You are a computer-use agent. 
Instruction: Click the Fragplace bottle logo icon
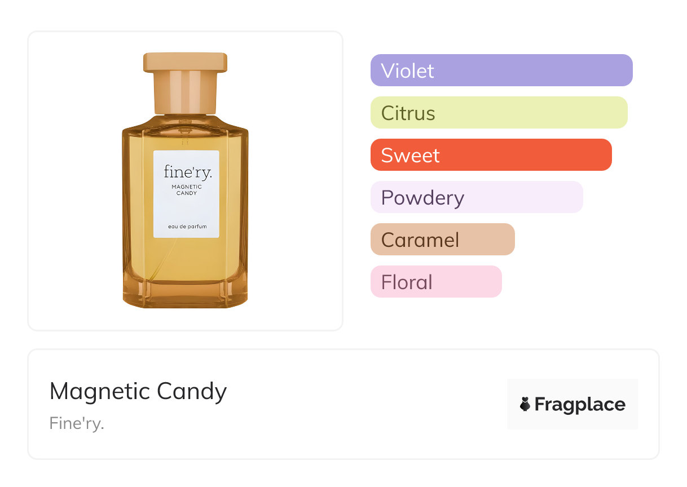(x=525, y=404)
